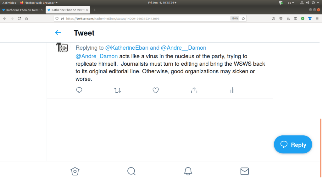
Task: Click the reply speech bubble icon under tweet
Action: [x=79, y=90]
